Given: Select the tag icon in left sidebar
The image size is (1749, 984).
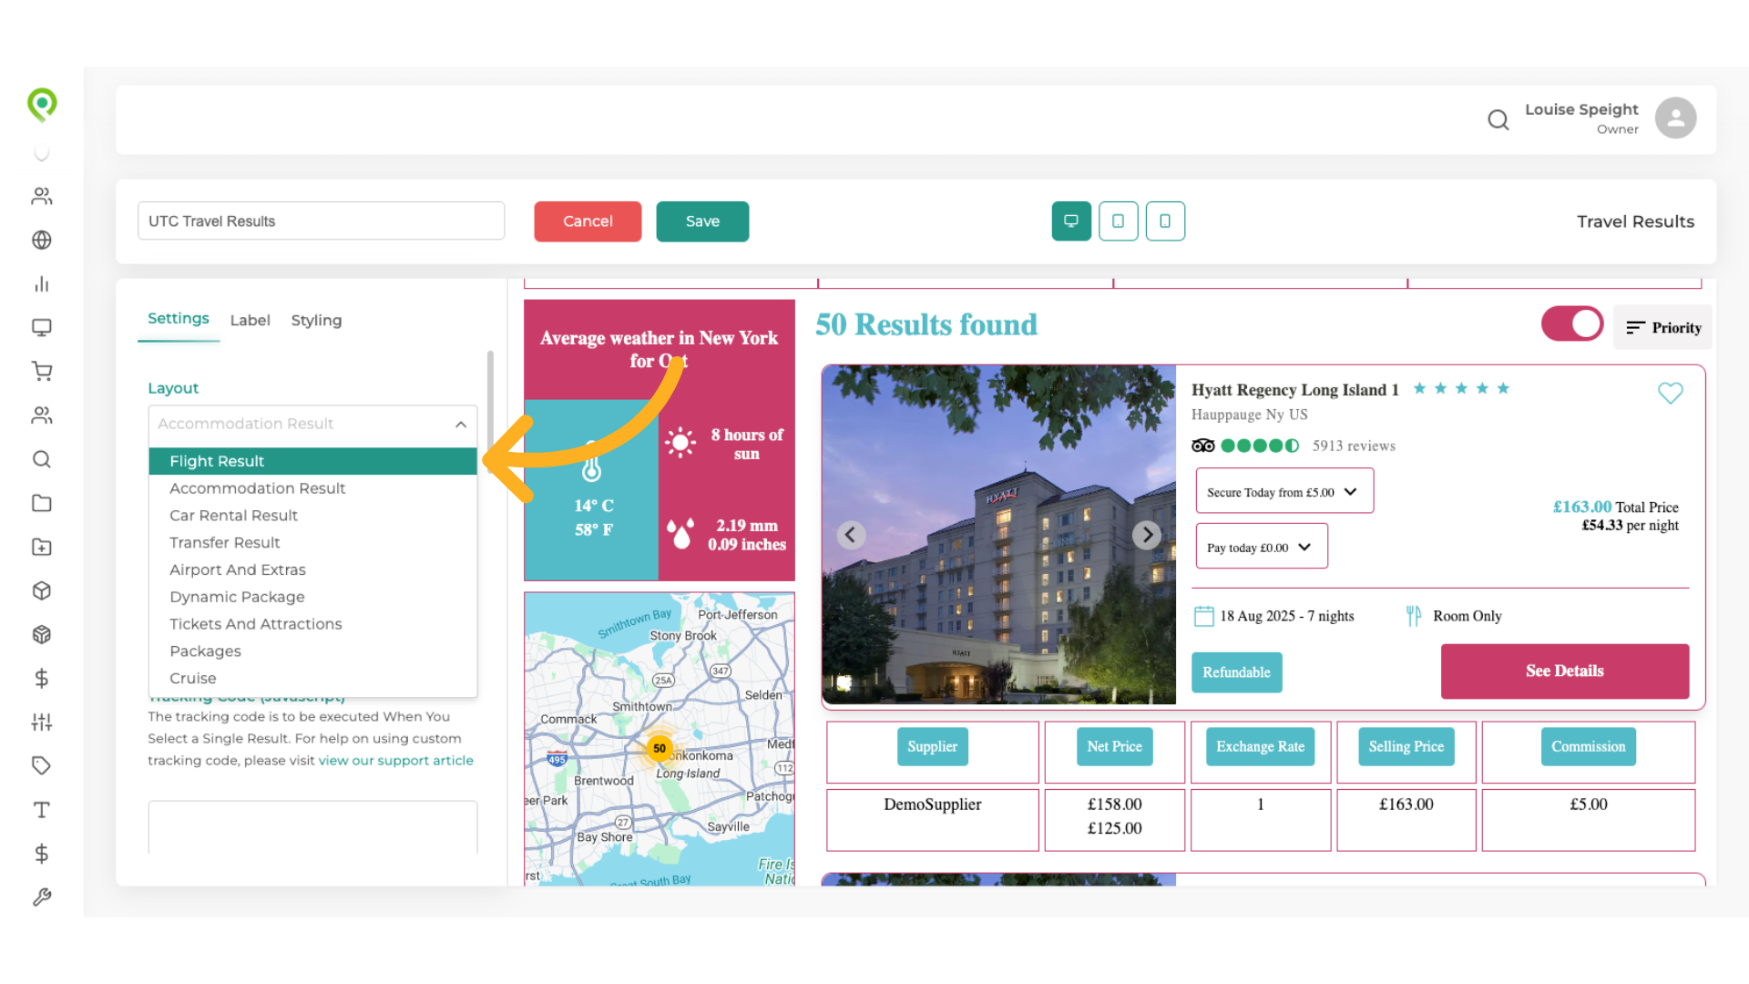Looking at the screenshot, I should pos(42,765).
